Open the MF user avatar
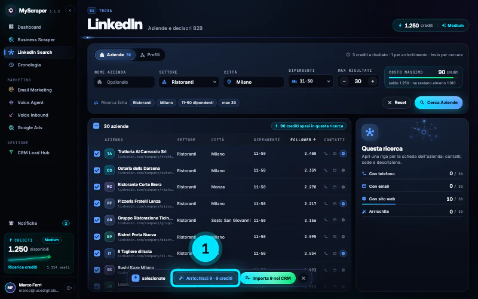Screen dimensions: 478x299 (10, 288)
